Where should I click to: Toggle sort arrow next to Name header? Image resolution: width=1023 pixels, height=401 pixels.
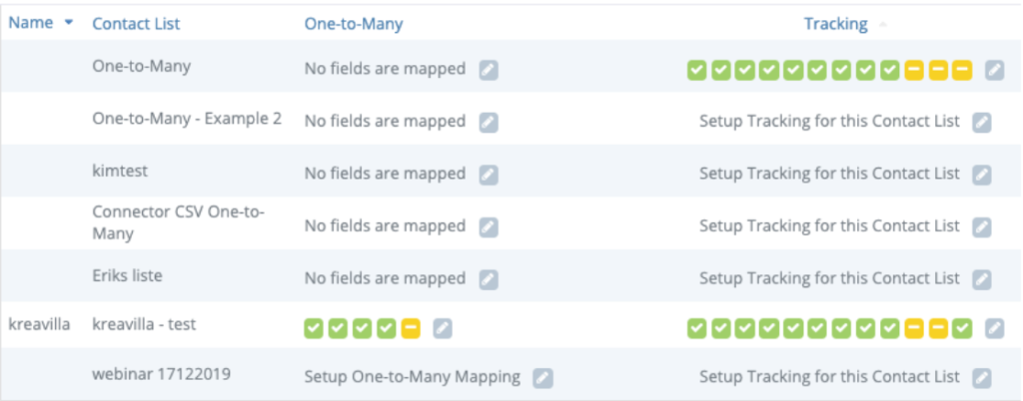tap(69, 23)
